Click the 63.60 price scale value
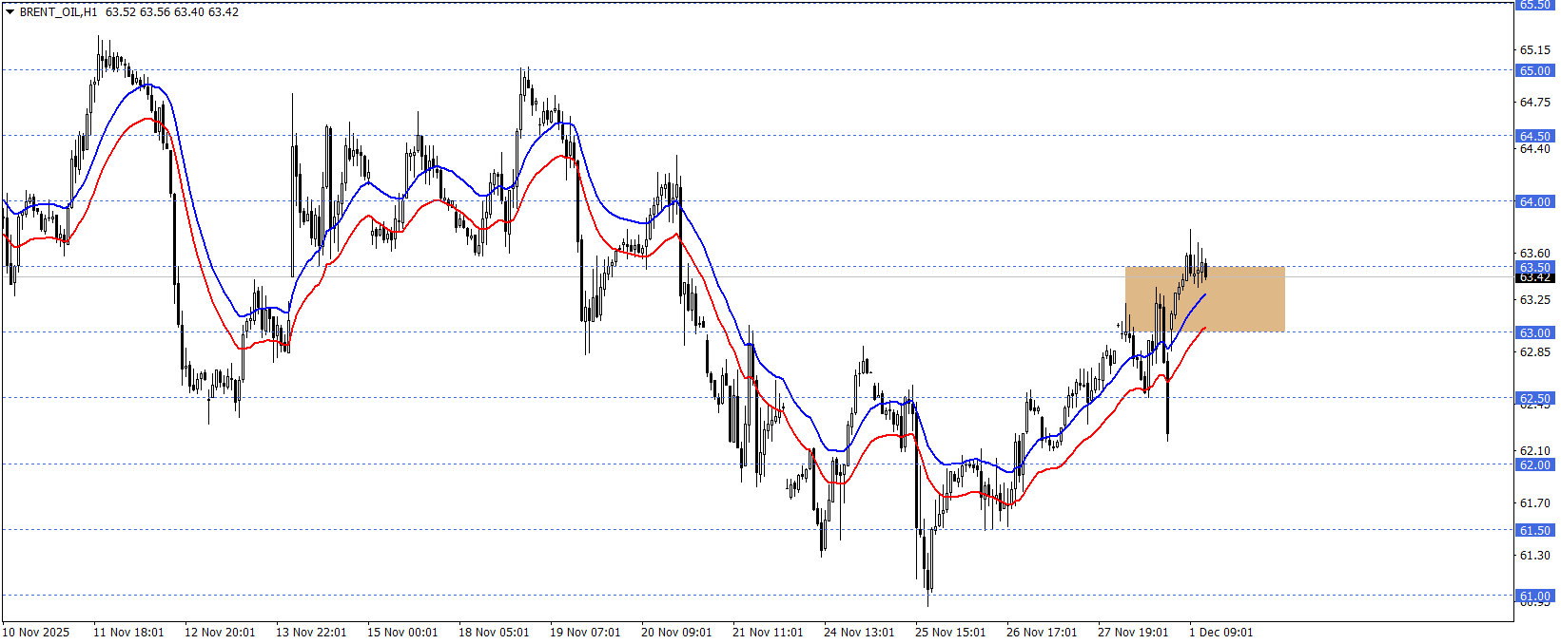Image resolution: width=1561 pixels, height=644 pixels. pyautogui.click(x=1534, y=253)
